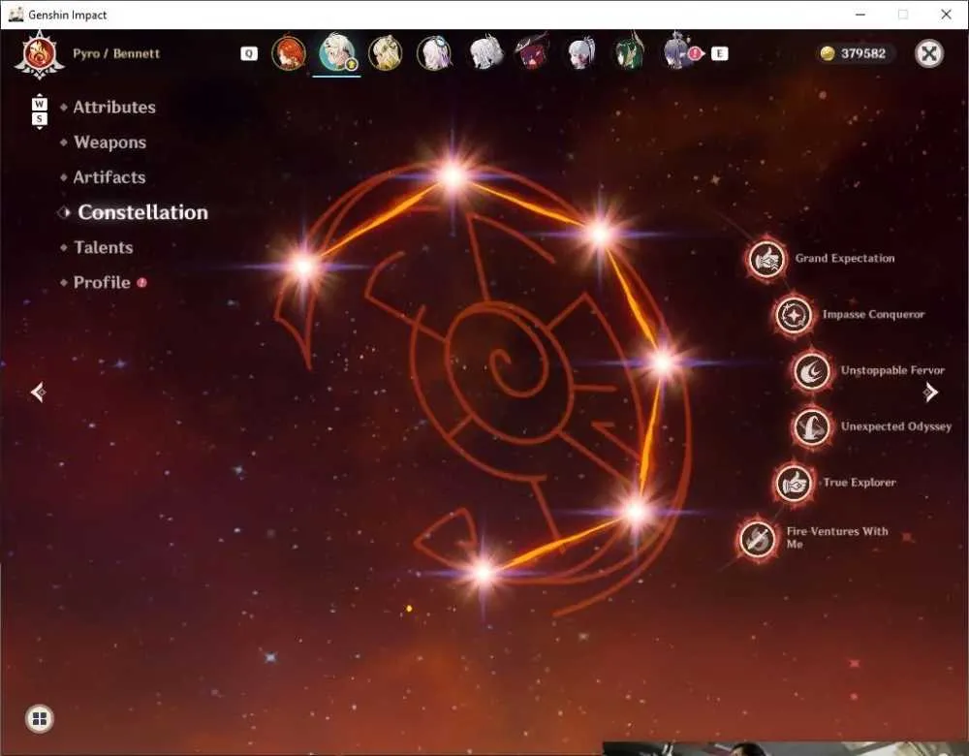Select the silver ponytail character portrait

(580, 53)
